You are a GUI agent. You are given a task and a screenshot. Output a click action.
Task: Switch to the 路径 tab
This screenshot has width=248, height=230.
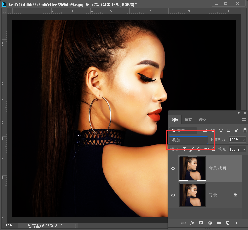tap(202, 120)
